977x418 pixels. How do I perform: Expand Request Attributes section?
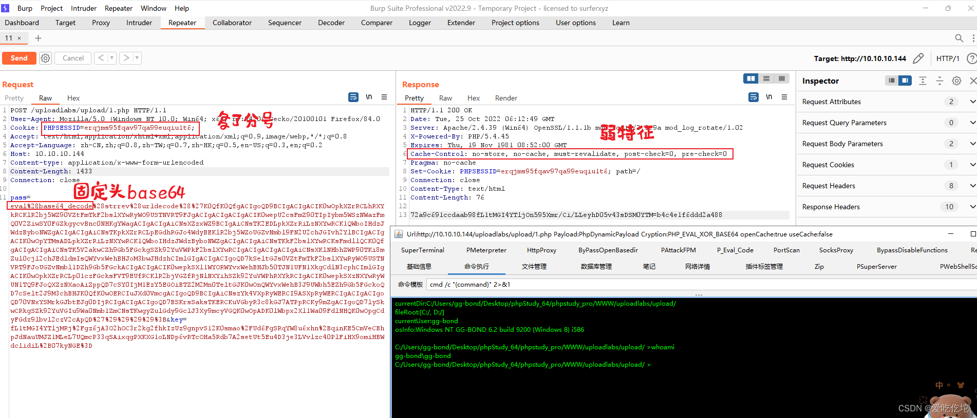(x=972, y=102)
